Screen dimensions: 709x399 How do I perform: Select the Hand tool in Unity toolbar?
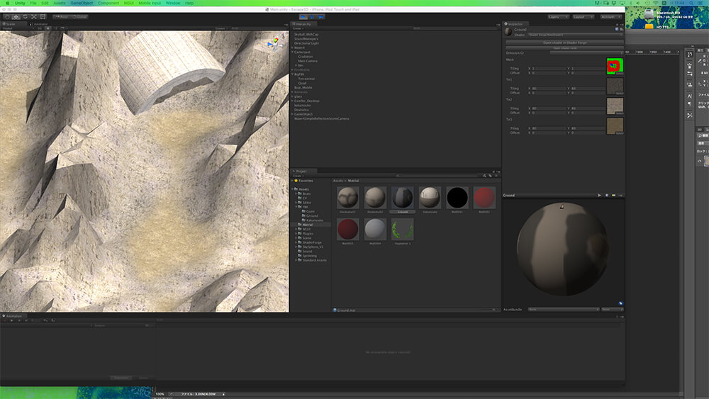pyautogui.click(x=6, y=16)
